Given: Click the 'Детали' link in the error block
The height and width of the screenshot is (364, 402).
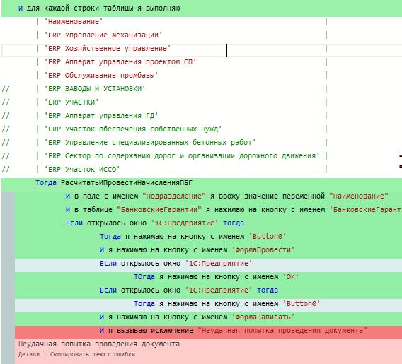Looking at the screenshot, I should coord(29,354).
